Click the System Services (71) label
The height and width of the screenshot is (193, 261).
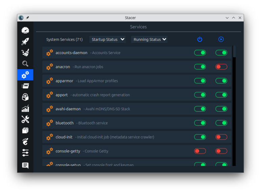coord(64,39)
